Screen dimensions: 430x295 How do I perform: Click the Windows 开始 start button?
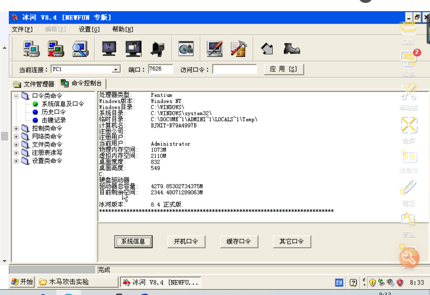[x=22, y=282]
